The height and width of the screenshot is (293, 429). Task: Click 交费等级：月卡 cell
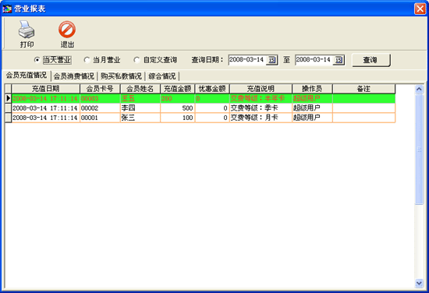click(261, 118)
